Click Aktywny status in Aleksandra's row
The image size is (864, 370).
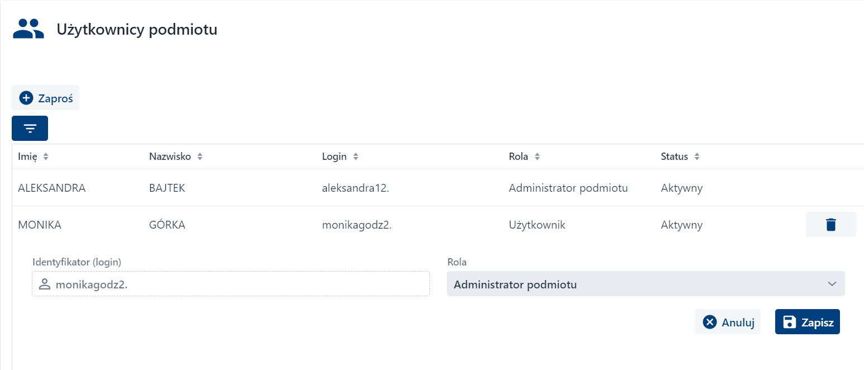681,188
